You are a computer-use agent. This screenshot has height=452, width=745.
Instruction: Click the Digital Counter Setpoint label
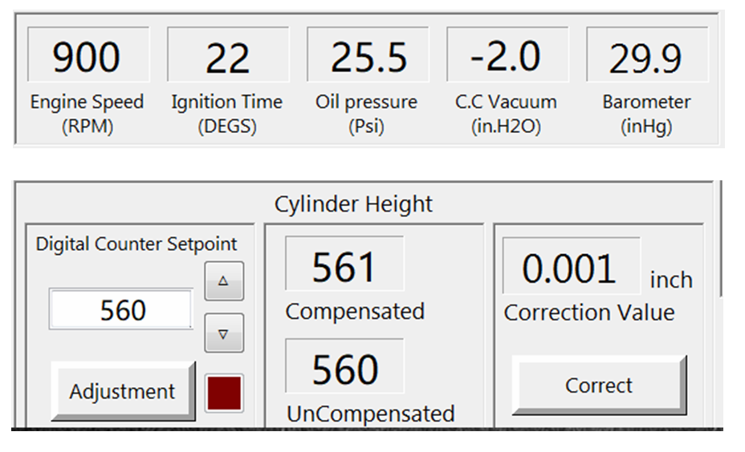click(136, 244)
